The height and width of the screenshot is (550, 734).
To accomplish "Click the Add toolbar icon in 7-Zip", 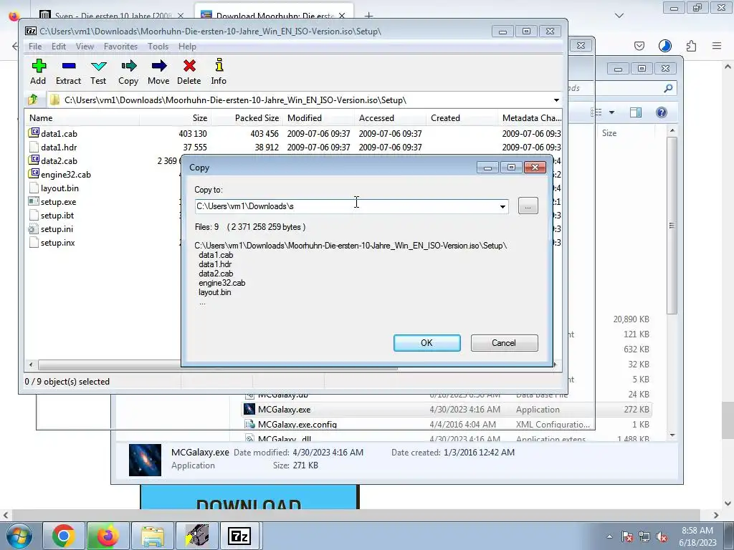I will click(39, 72).
